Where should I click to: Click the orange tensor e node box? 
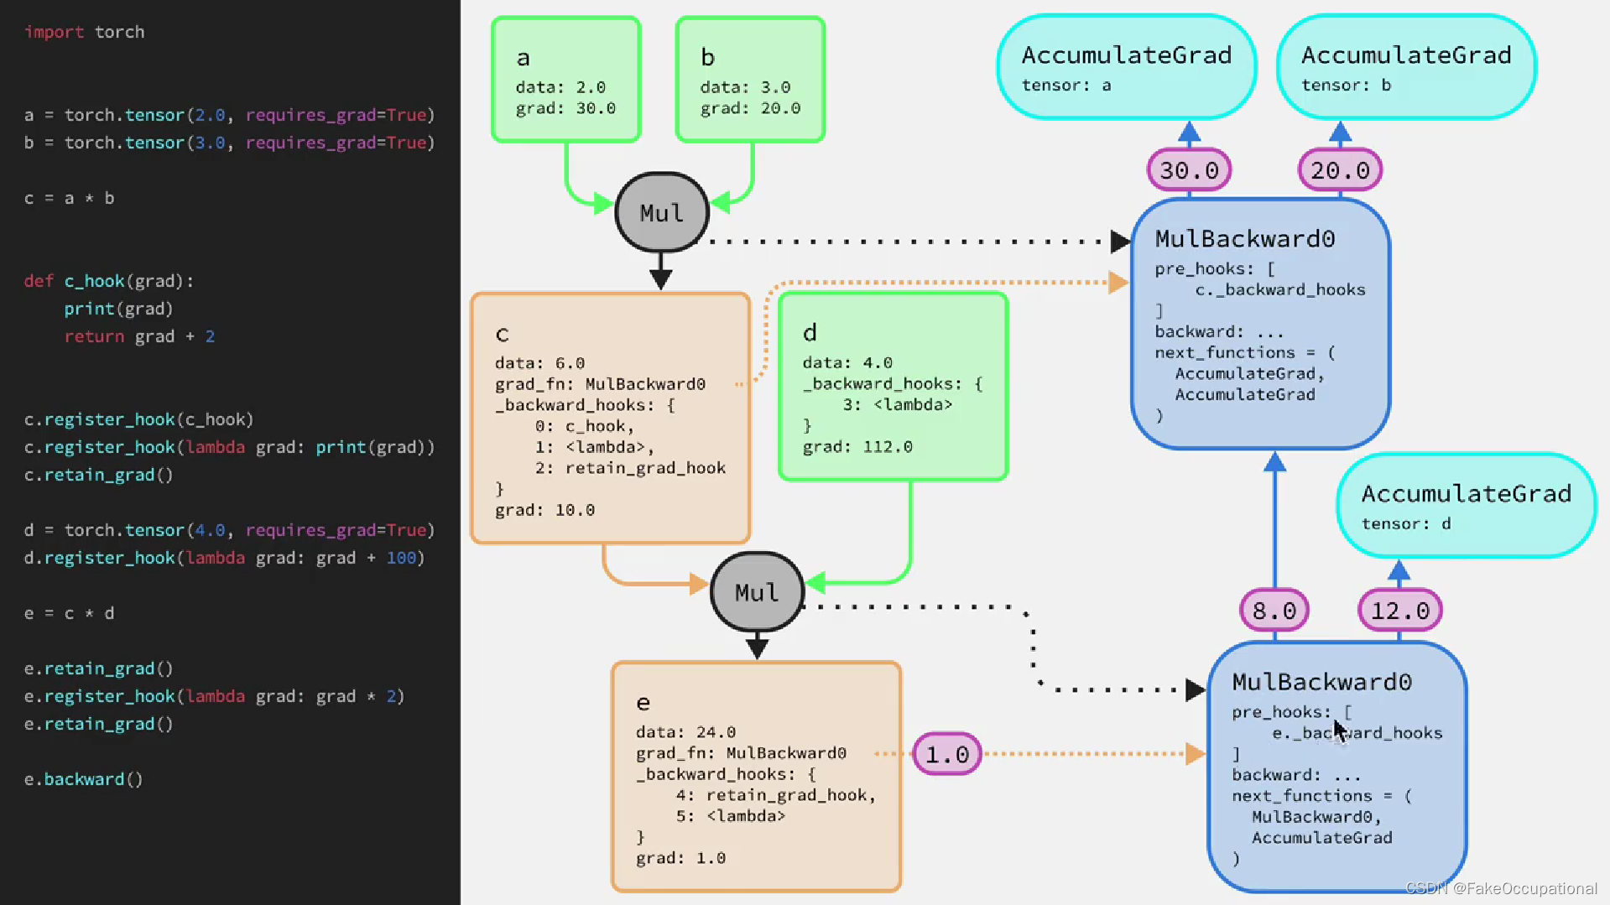757,777
